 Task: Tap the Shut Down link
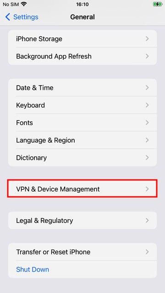[x=33, y=269]
